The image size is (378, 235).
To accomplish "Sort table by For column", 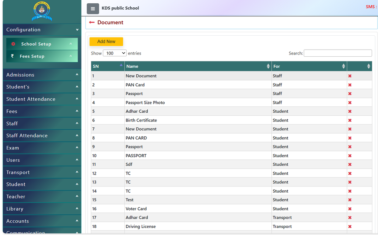I will pyautogui.click(x=309, y=66).
